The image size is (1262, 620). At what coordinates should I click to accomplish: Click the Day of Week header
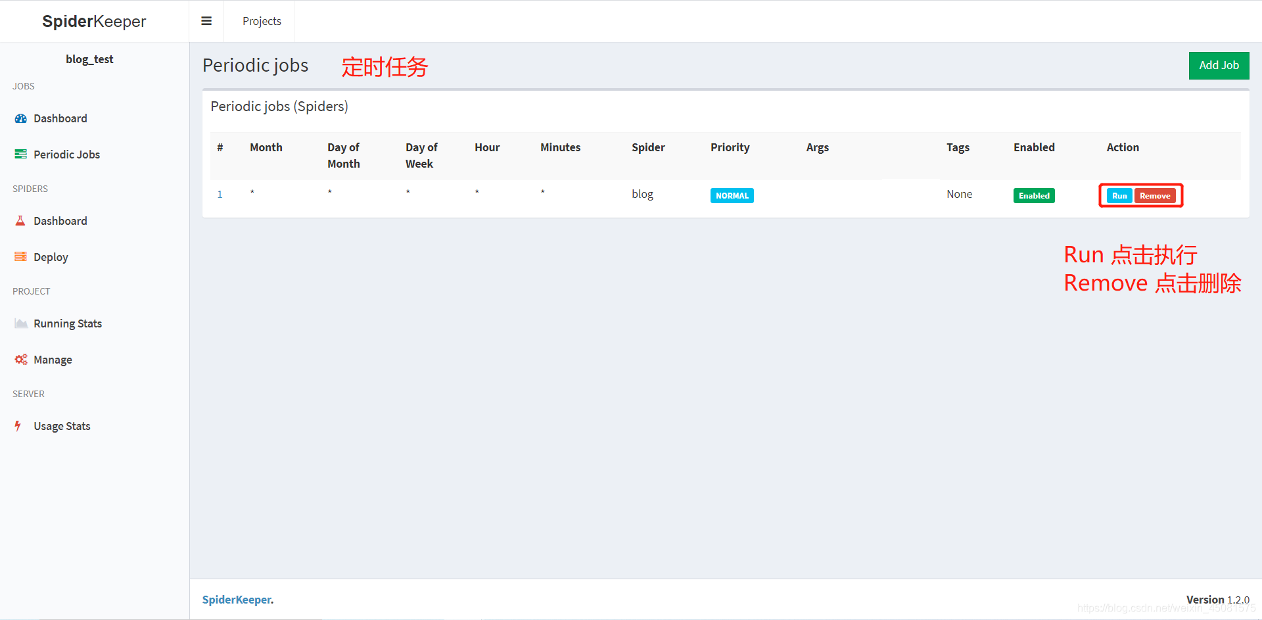421,155
